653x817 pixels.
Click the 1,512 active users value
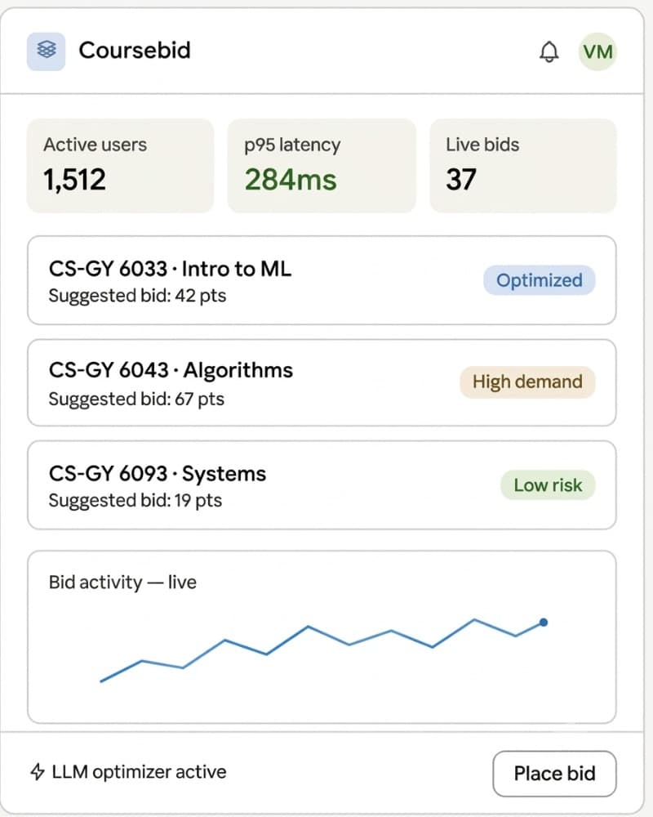tap(74, 180)
